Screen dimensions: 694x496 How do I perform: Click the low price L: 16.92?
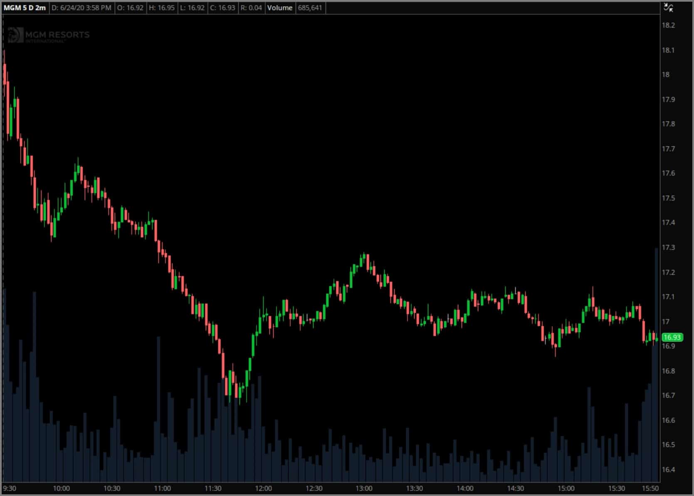click(x=192, y=7)
